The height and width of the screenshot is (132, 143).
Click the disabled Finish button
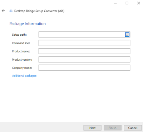coord(113,128)
